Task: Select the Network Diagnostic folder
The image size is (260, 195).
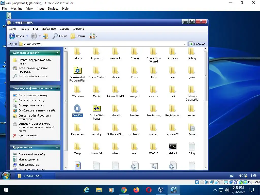Action: (x=192, y=90)
